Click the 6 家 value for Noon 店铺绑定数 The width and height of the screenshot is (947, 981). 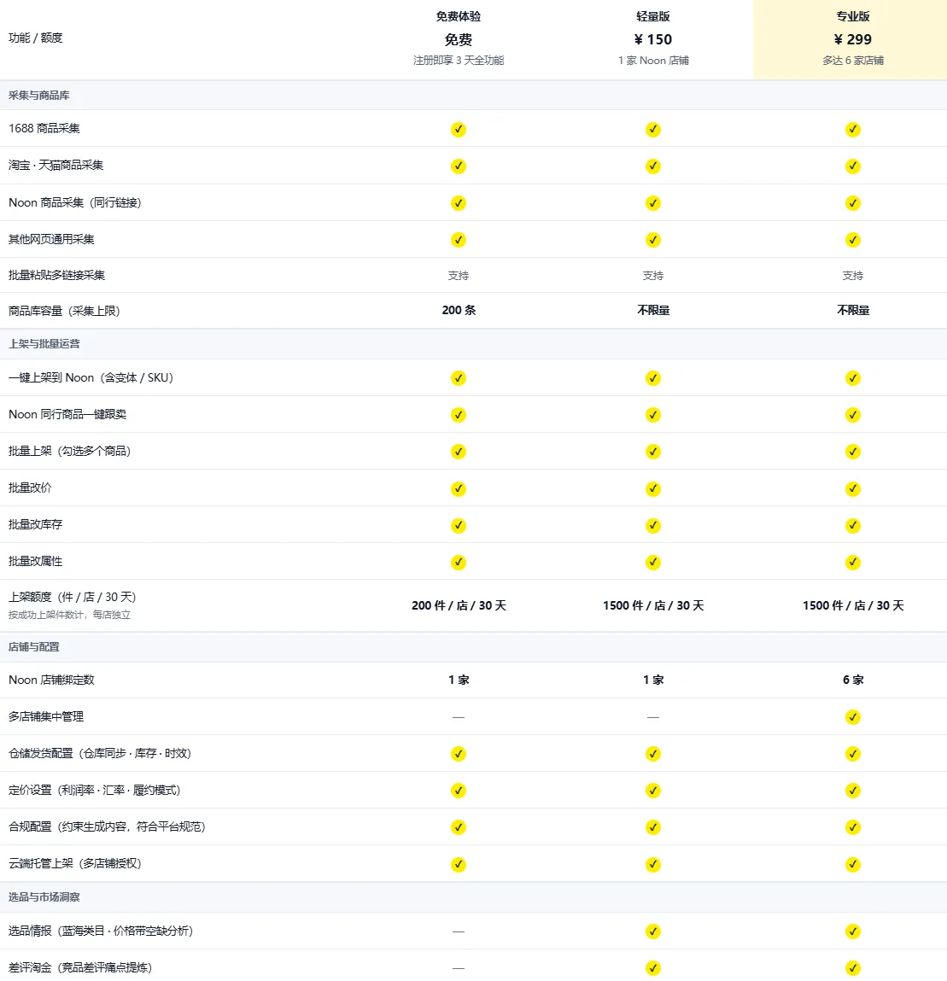pos(852,680)
